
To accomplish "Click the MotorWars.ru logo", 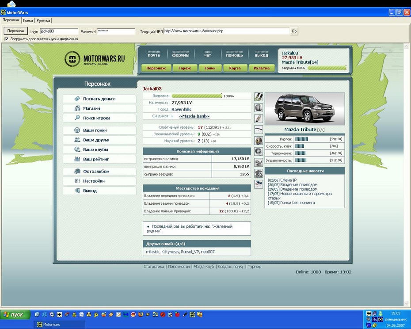I will pos(95,59).
